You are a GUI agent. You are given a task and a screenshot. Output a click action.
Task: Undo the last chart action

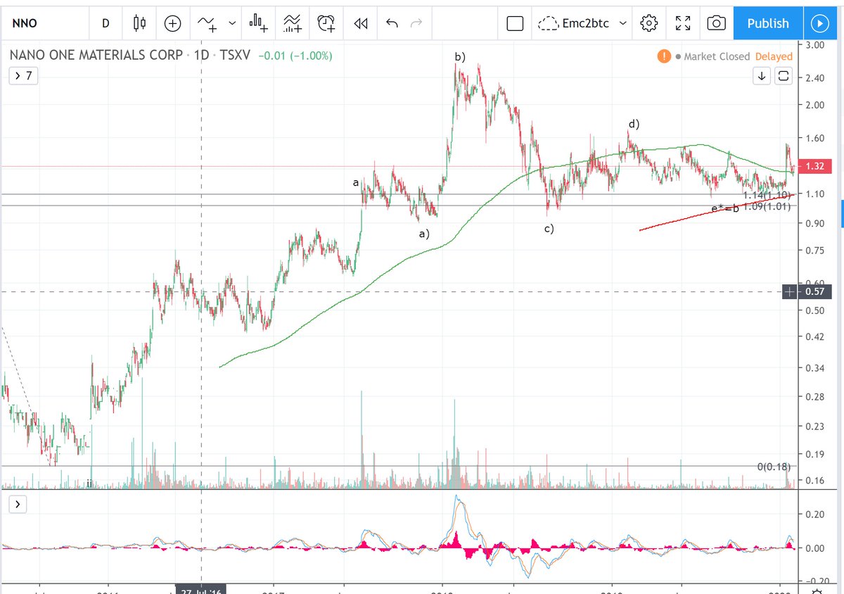[x=392, y=23]
